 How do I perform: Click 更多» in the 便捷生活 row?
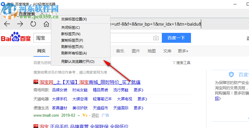pos(138,108)
